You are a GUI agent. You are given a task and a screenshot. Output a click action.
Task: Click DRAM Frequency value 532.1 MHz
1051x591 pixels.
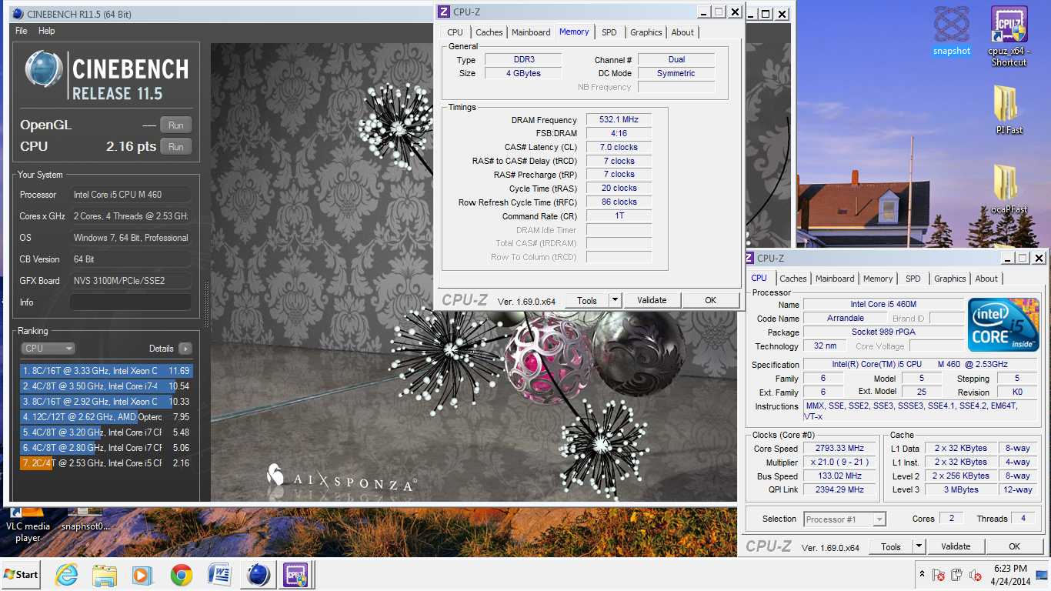(619, 120)
